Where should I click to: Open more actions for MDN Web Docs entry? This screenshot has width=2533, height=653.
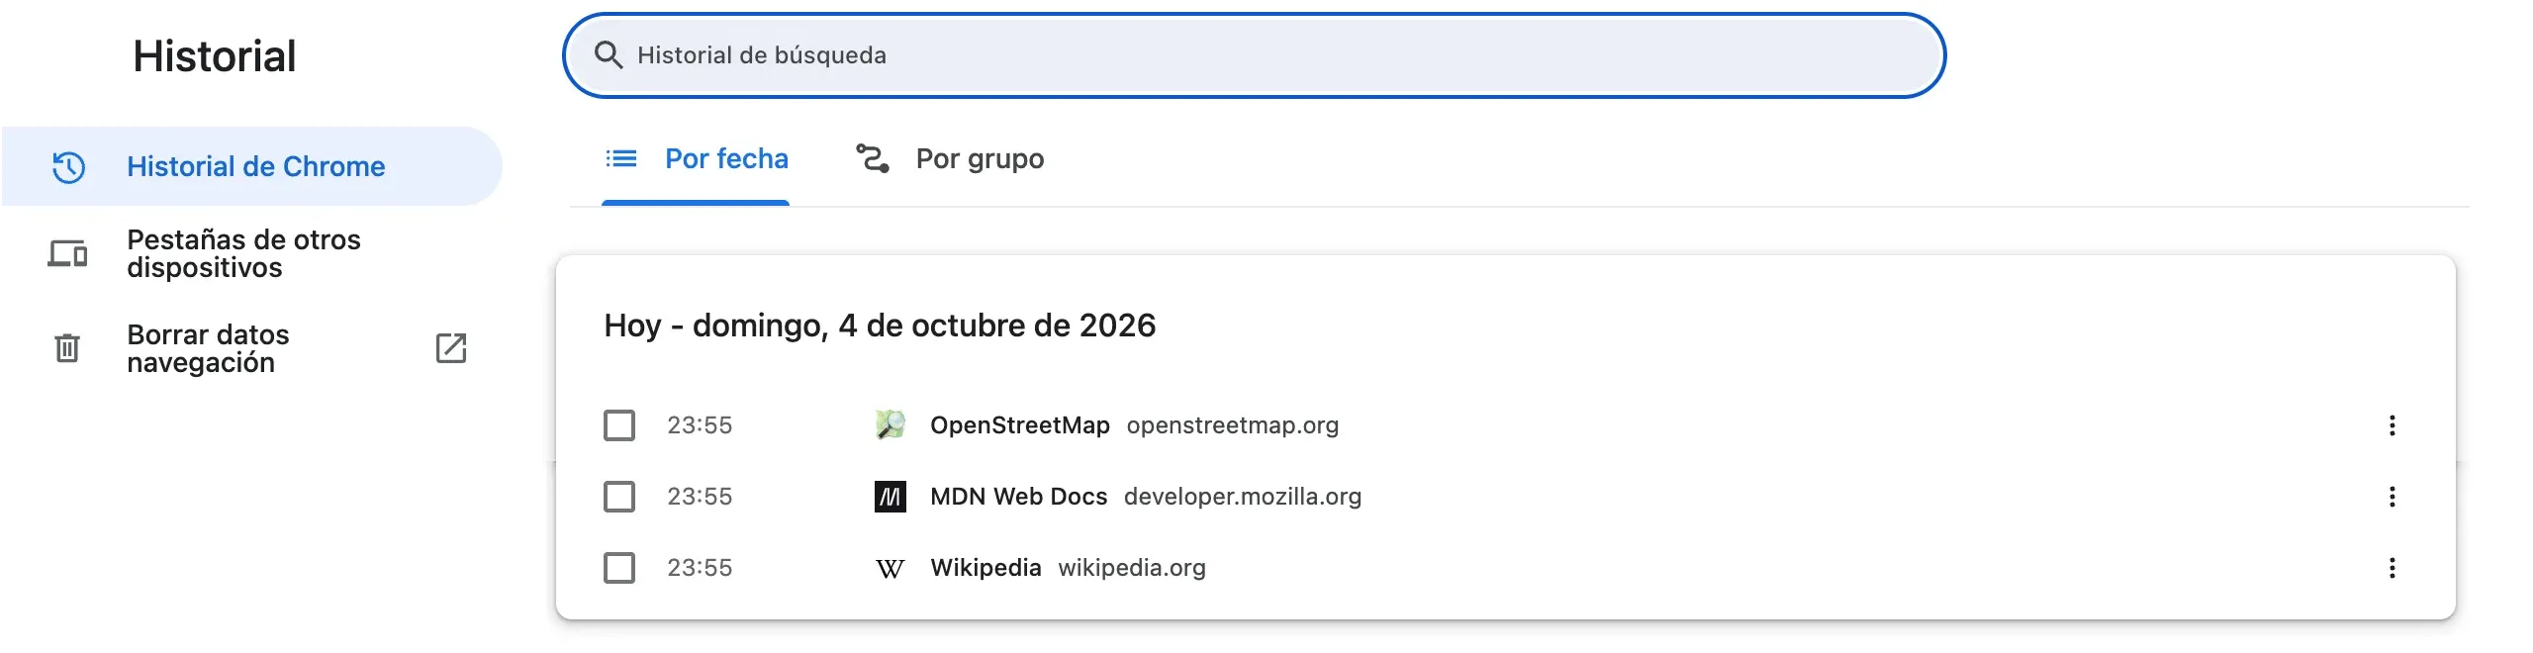pyautogui.click(x=2392, y=497)
